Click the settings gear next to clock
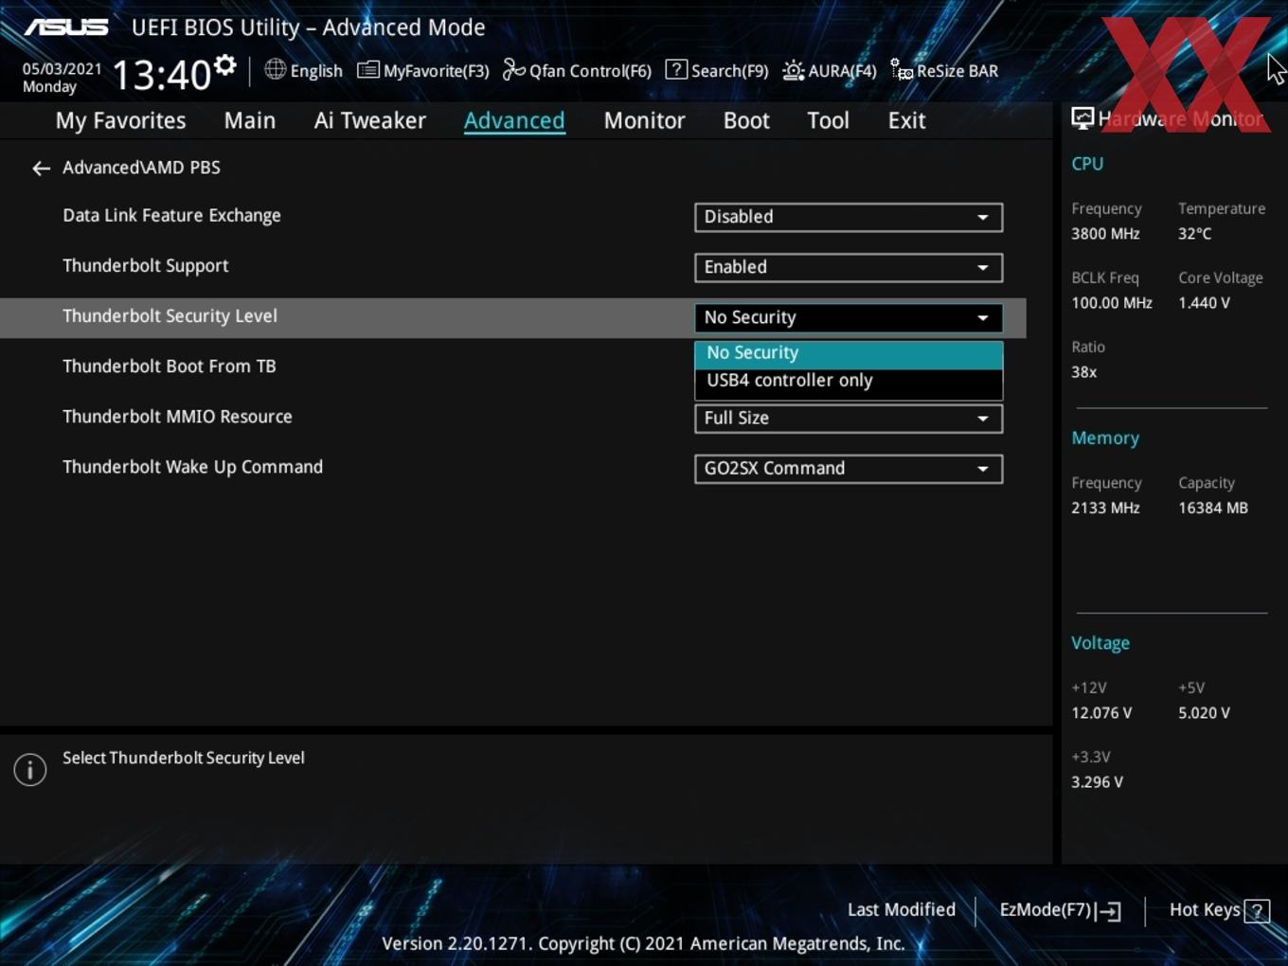The height and width of the screenshot is (966, 1288). point(225,65)
